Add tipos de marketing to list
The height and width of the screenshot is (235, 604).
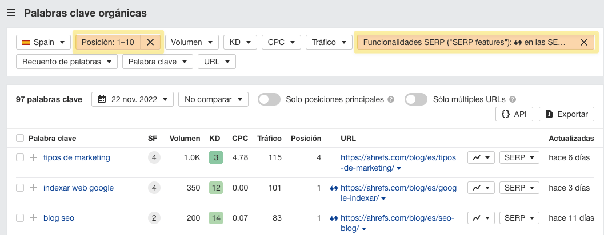point(34,157)
